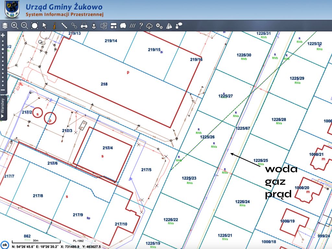Click the speech bubble feedback icon
332x249 pixels.
pos(179,26)
